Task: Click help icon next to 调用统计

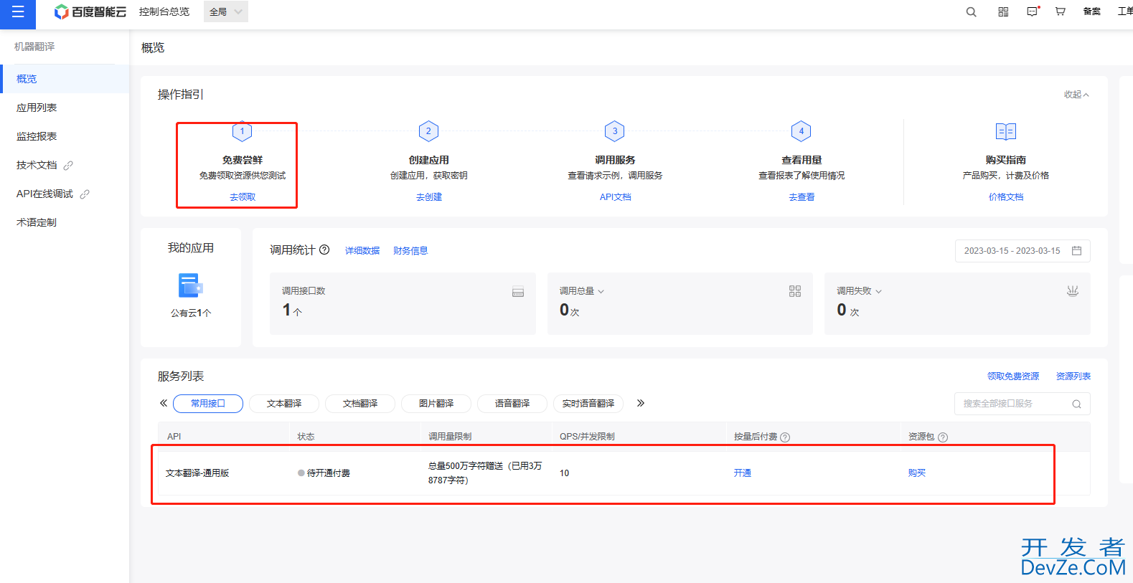Action: [x=324, y=250]
